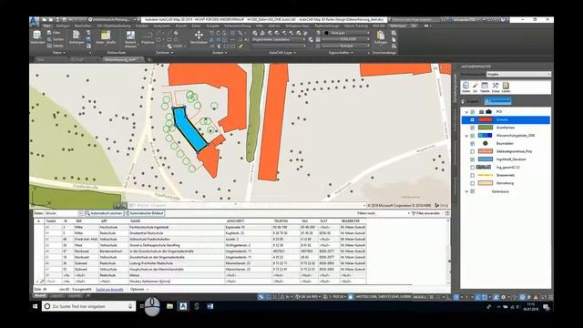
Task: Click the Word icon in the taskbar
Action: coord(210,306)
